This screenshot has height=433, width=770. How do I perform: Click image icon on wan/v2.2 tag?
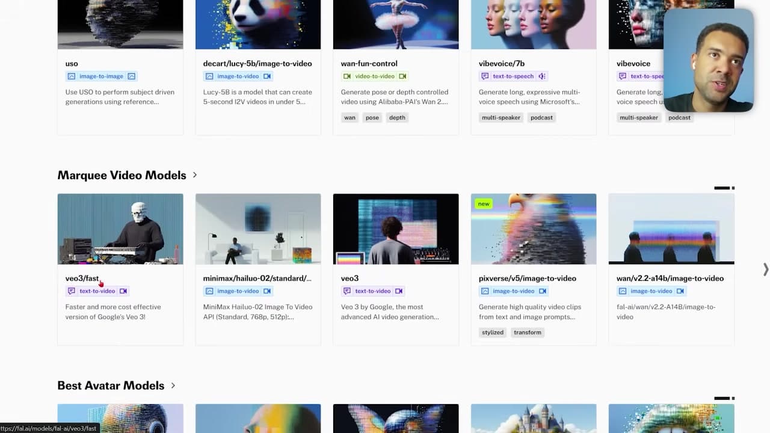point(623,291)
